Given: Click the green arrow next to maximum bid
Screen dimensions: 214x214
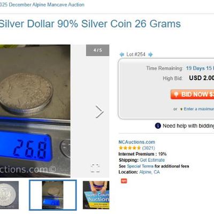Looking at the screenshot, I should 181,109.
